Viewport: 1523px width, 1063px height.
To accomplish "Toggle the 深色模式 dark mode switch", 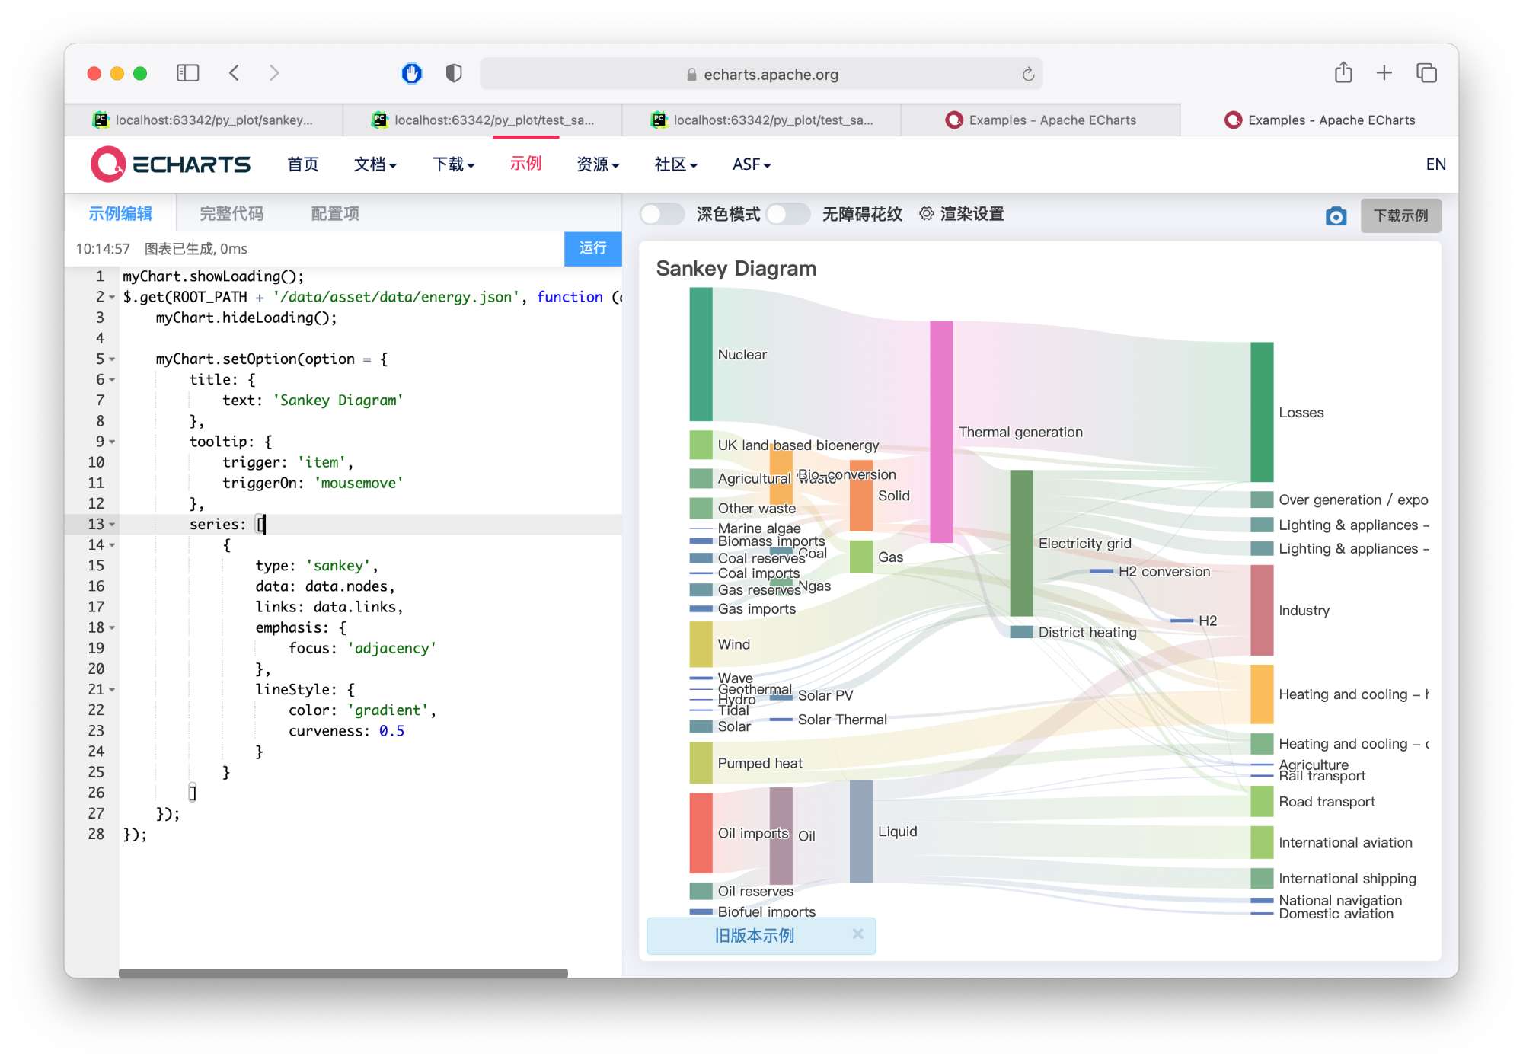I will (661, 214).
